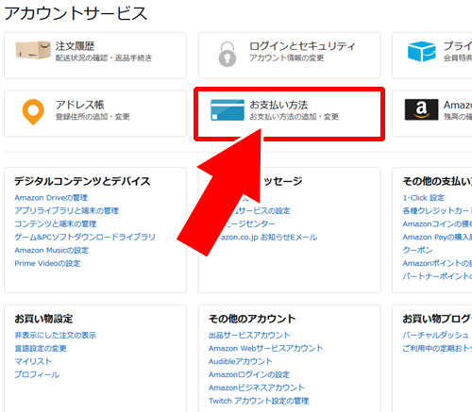Open Amazon Driveの管理 link
The height and width of the screenshot is (412, 472).
click(51, 198)
